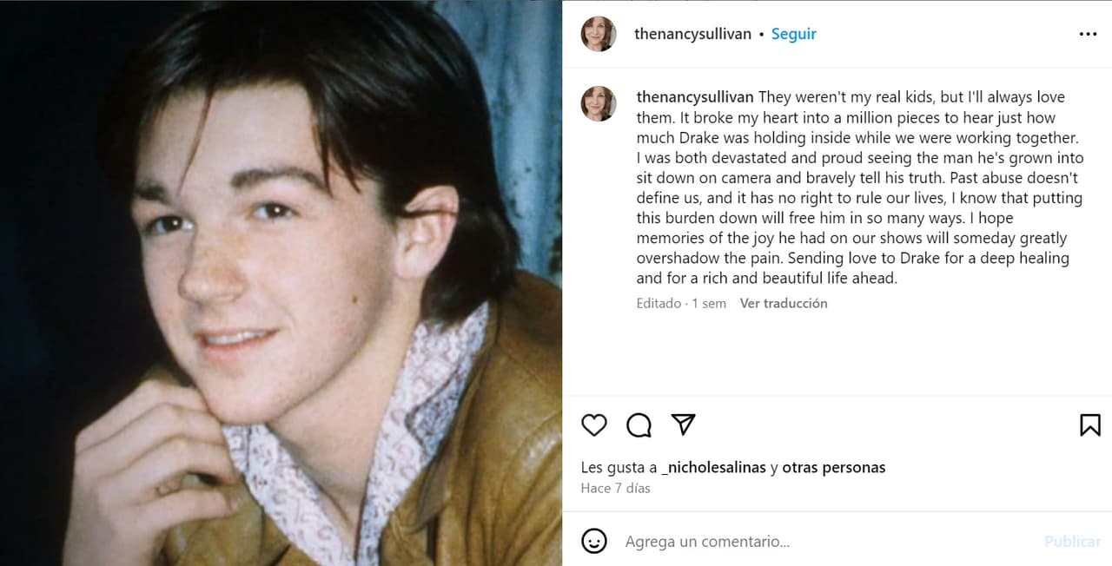
Task: Open thenancysullivan username in caption
Action: point(695,97)
